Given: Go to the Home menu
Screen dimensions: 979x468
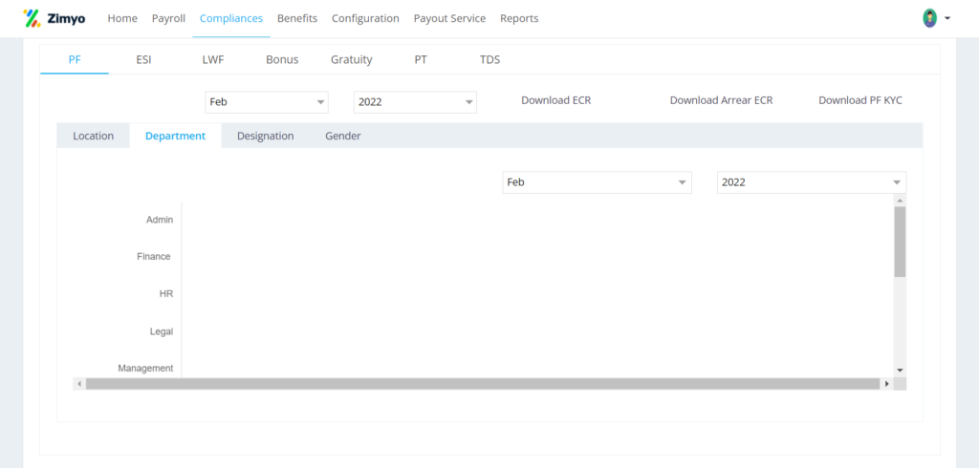Looking at the screenshot, I should 122,18.
